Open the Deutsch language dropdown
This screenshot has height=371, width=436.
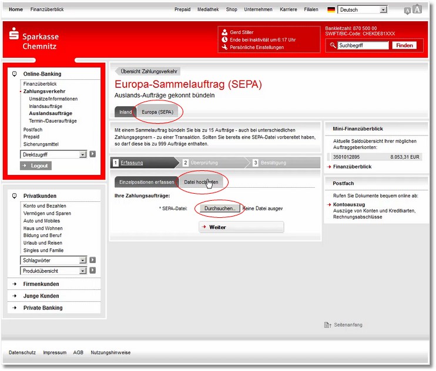point(383,10)
